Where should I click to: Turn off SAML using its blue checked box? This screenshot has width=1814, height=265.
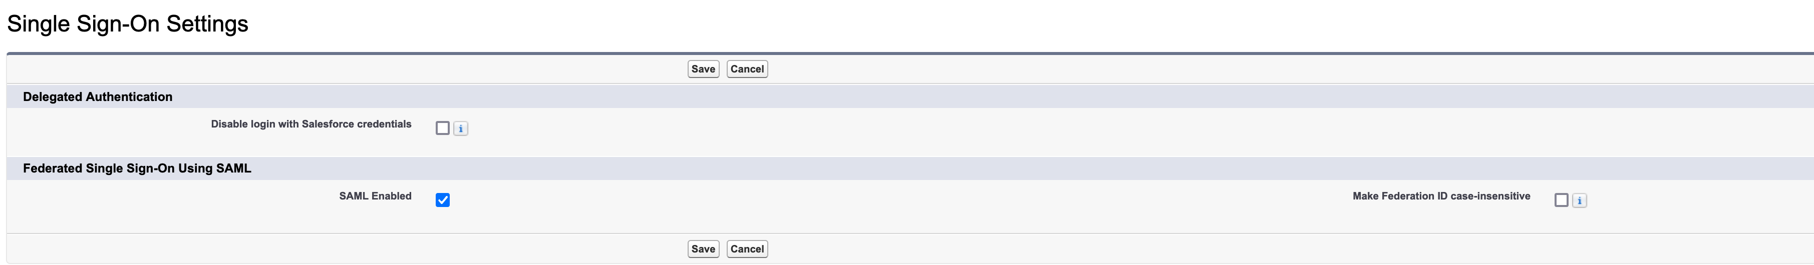click(x=442, y=200)
